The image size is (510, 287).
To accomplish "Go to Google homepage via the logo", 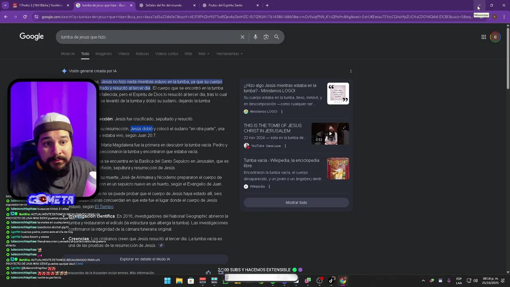I will pyautogui.click(x=31, y=37).
